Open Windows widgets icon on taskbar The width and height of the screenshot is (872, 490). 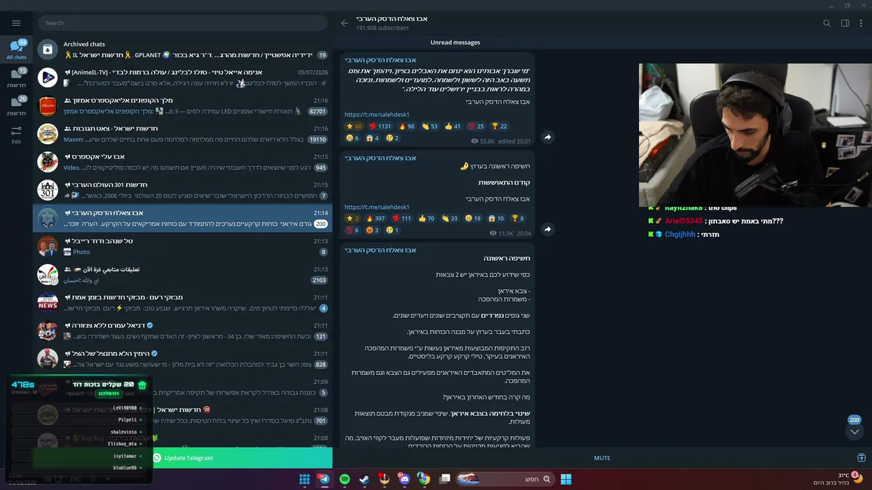coord(305,479)
